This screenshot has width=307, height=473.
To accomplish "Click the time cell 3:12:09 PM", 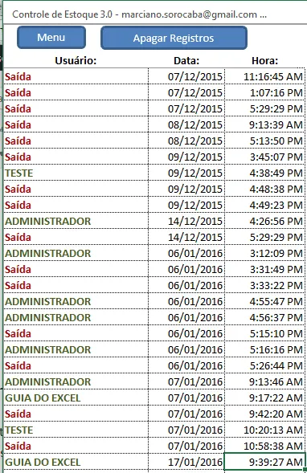I will click(x=264, y=253).
